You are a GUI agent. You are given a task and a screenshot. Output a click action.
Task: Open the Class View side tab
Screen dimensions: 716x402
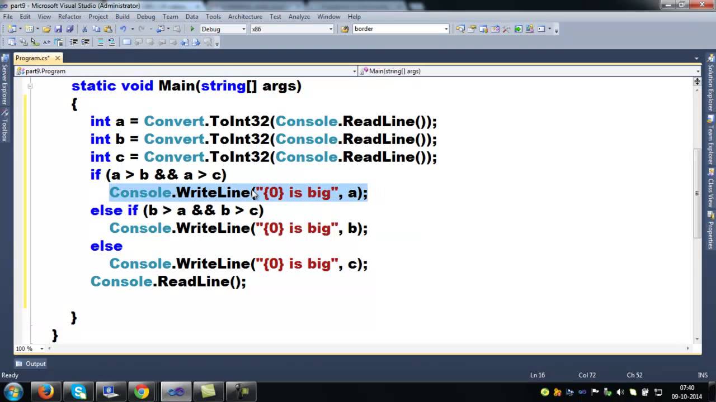point(711,188)
